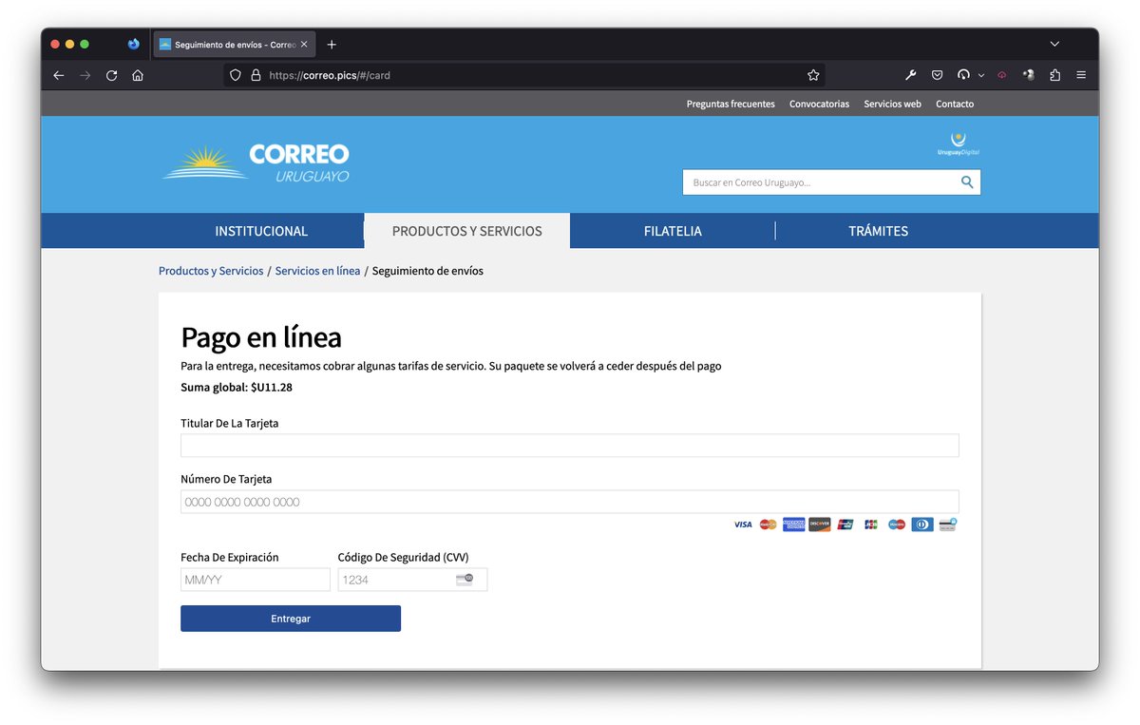The height and width of the screenshot is (725, 1140).
Task: Click the Firefox browser back arrow
Action: point(59,75)
